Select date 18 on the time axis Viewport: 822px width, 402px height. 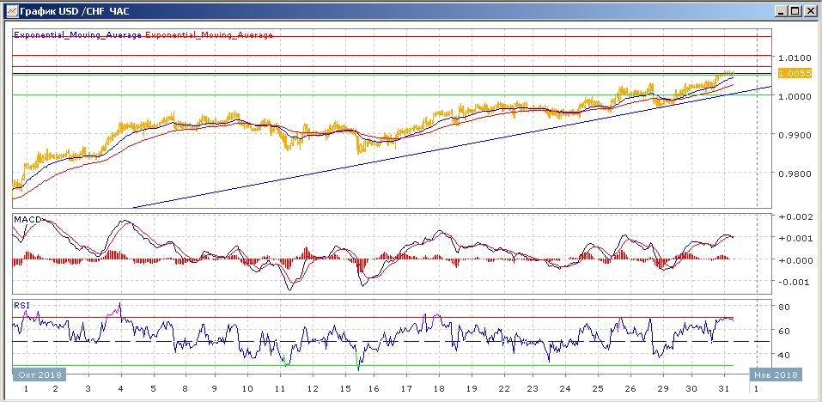pyautogui.click(x=439, y=389)
